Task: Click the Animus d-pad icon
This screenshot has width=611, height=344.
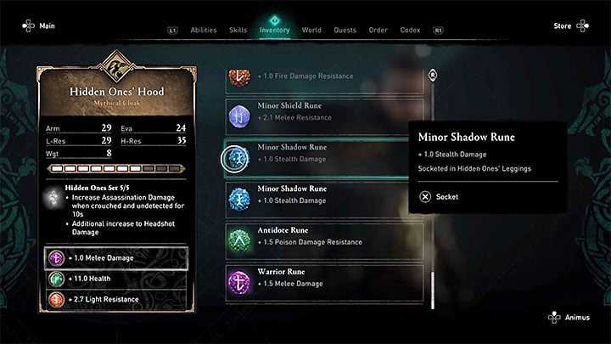Action: click(554, 318)
